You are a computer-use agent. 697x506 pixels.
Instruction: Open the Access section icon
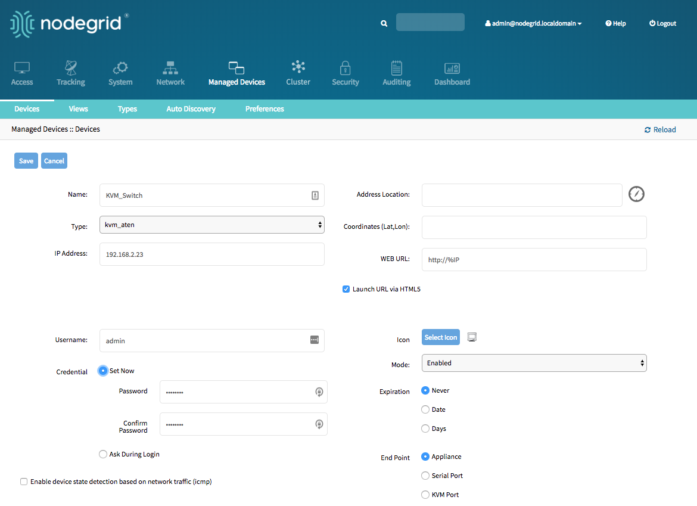[x=22, y=68]
